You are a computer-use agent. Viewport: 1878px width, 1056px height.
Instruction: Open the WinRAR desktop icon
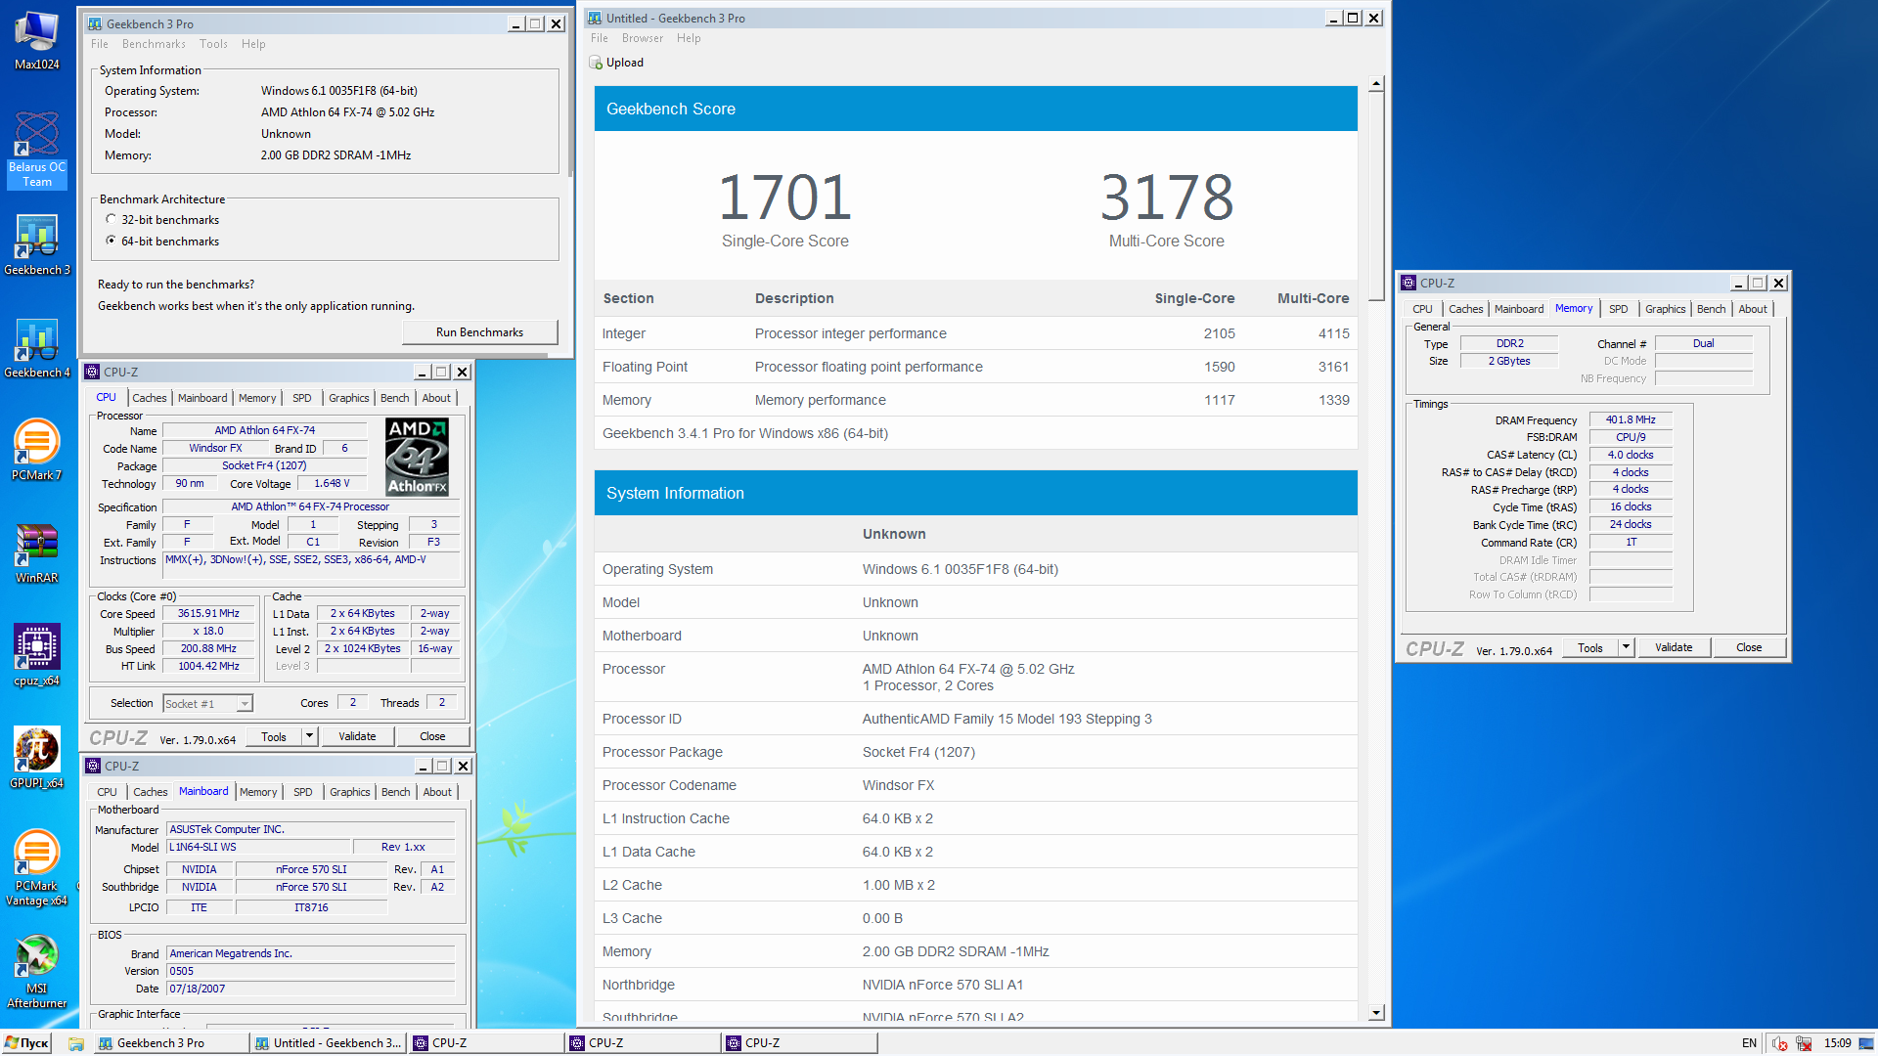coord(36,553)
